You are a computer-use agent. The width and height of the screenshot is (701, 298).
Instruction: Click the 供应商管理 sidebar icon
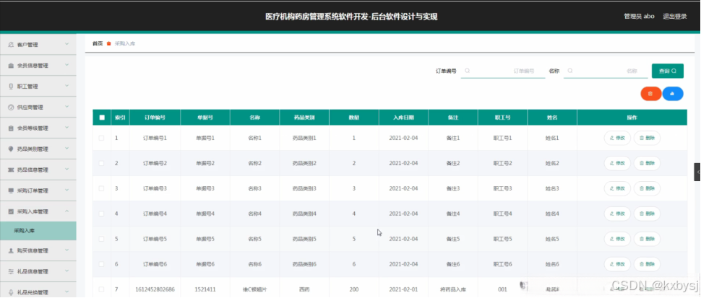11,108
